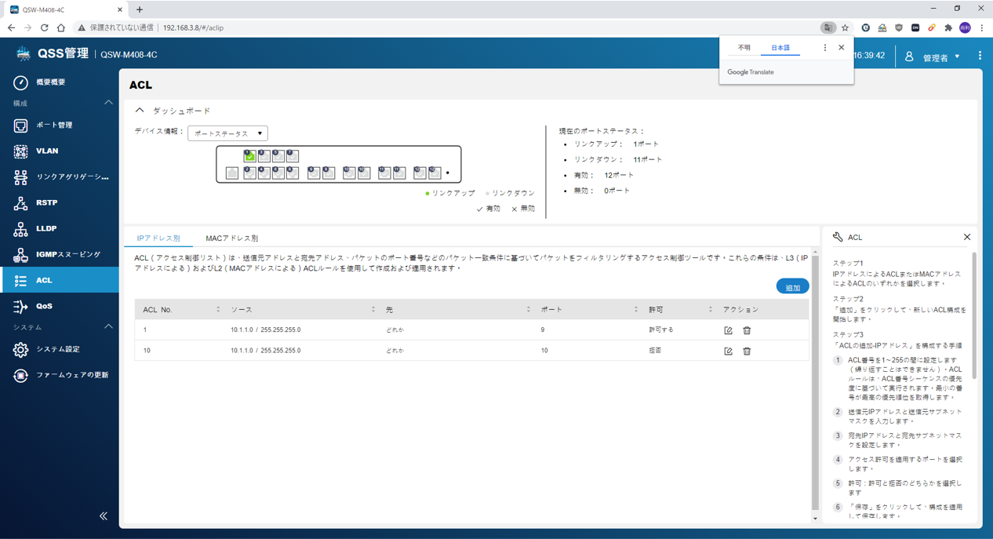
Task: Open the ポートステータス device info dropdown
Action: coord(227,133)
